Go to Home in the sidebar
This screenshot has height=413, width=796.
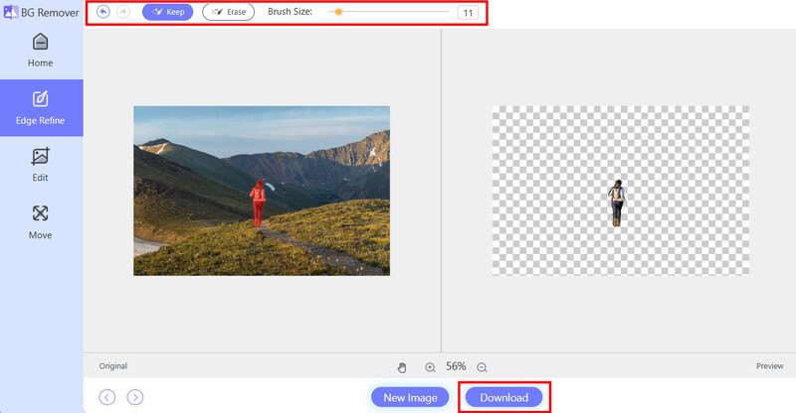pyautogui.click(x=40, y=51)
